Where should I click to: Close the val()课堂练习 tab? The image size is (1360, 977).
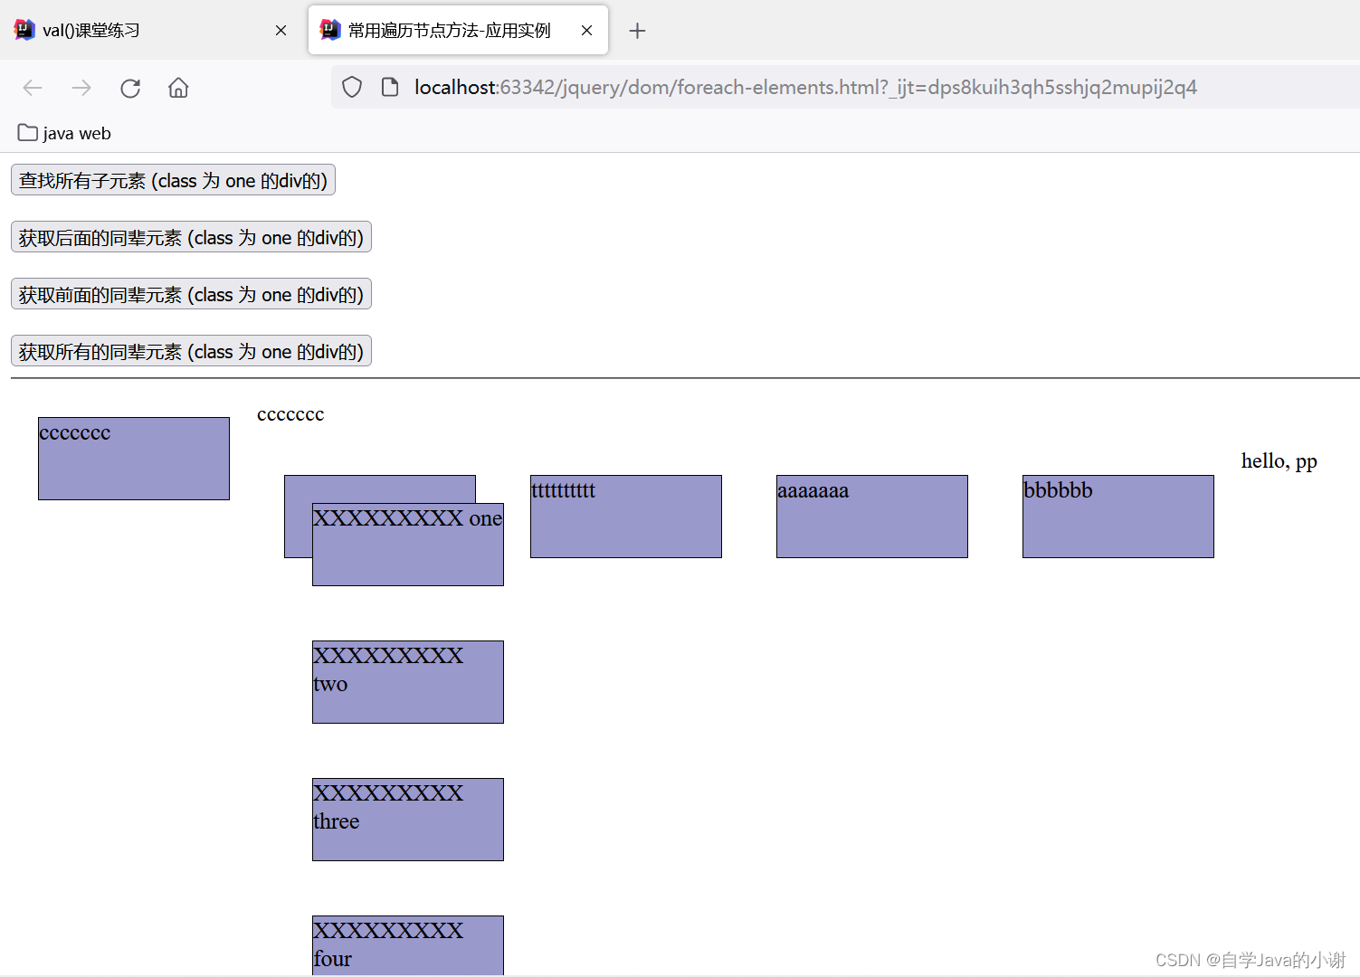(x=281, y=31)
